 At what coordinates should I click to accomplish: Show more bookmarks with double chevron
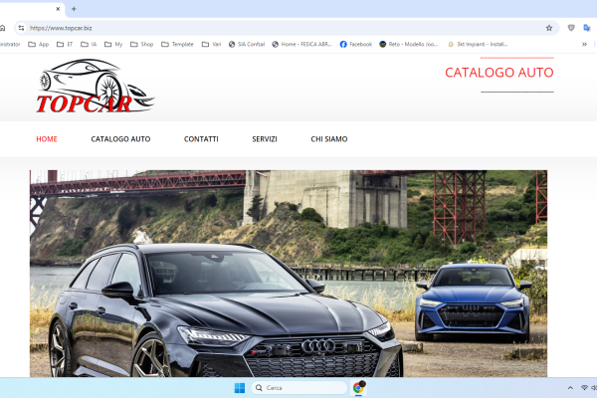point(584,44)
